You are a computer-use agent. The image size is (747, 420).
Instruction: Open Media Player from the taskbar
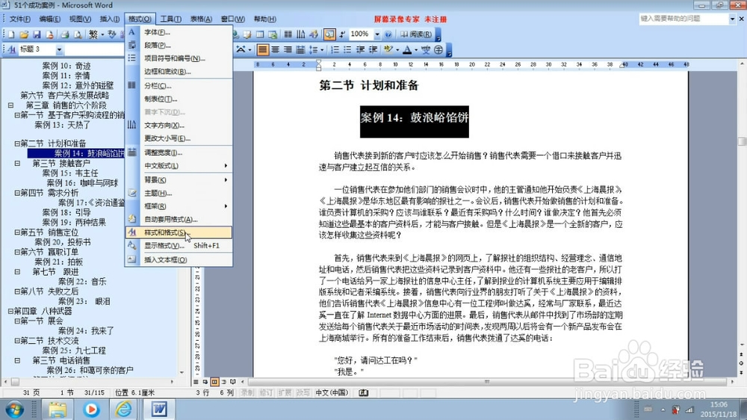coord(91,410)
